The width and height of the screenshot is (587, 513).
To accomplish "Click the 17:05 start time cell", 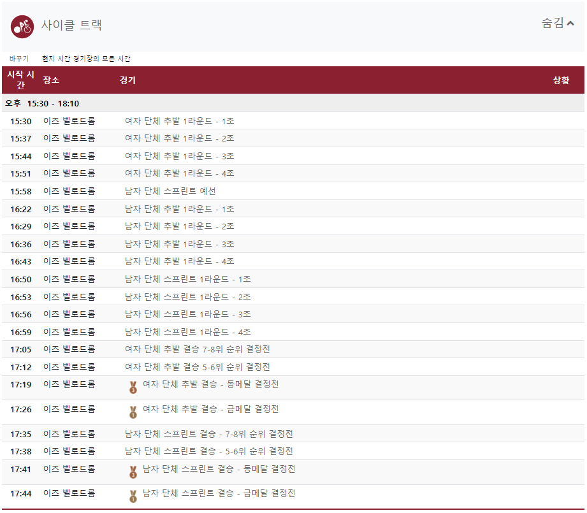I will point(20,349).
